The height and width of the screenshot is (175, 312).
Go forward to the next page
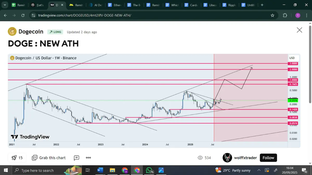[x=14, y=15]
